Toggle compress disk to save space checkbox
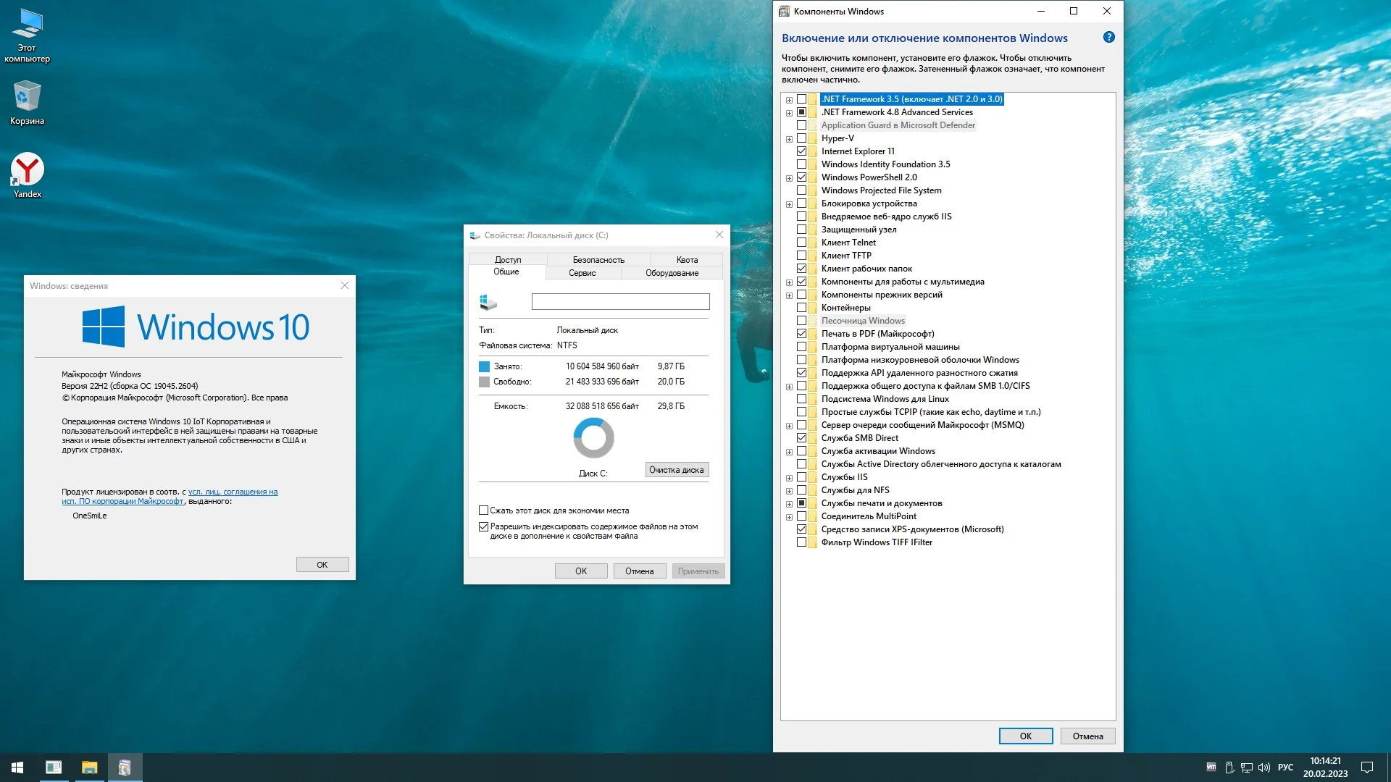 tap(483, 509)
